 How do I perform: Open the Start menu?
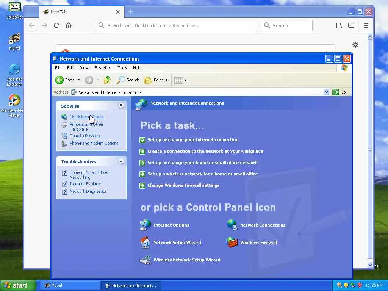[18, 285]
